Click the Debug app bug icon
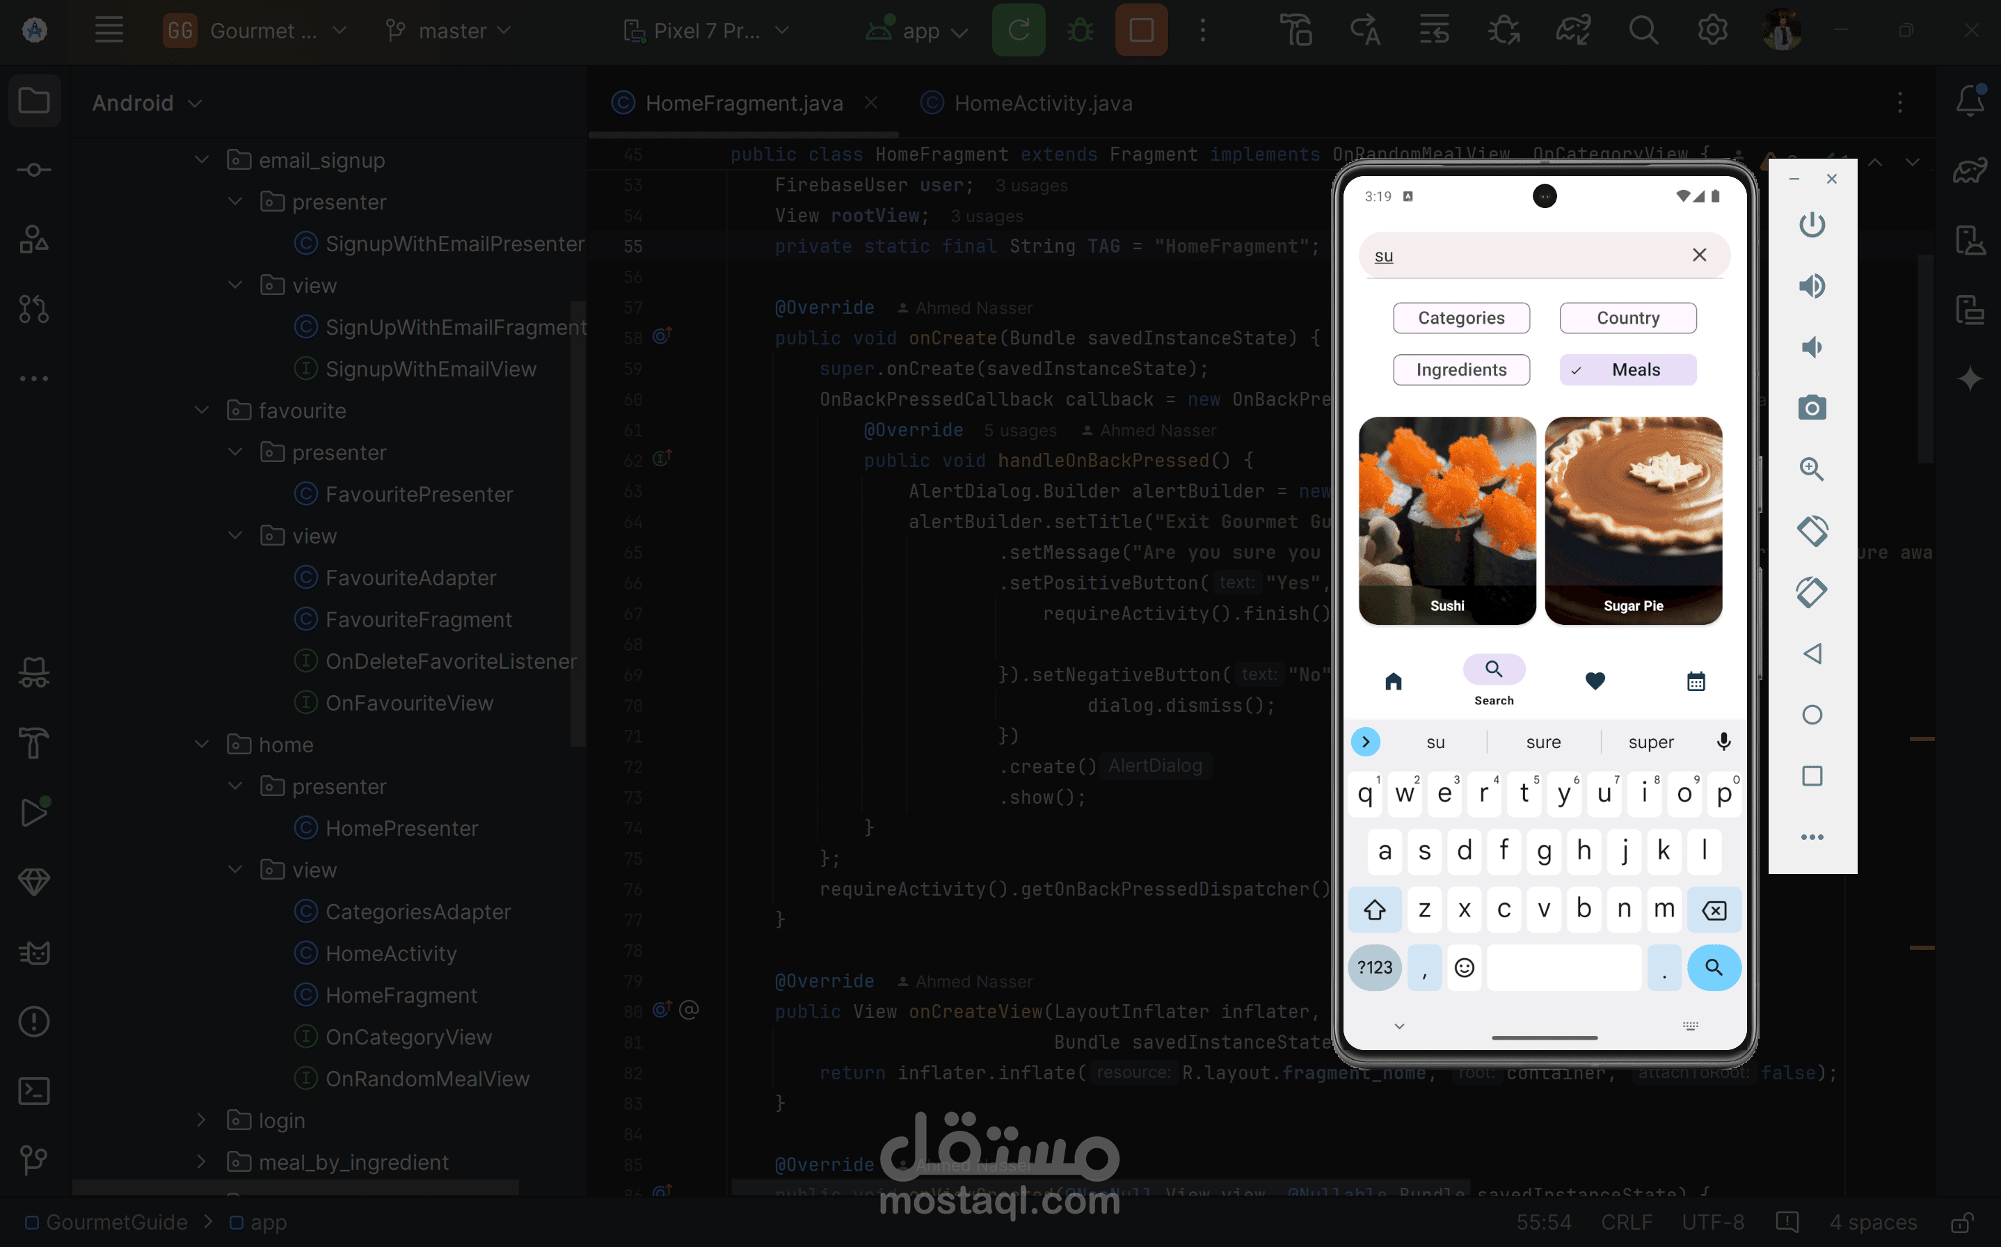This screenshot has height=1247, width=2001. tap(1080, 31)
